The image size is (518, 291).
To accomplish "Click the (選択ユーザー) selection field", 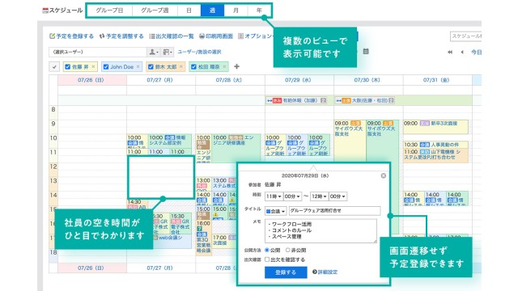I will pyautogui.click(x=98, y=52).
